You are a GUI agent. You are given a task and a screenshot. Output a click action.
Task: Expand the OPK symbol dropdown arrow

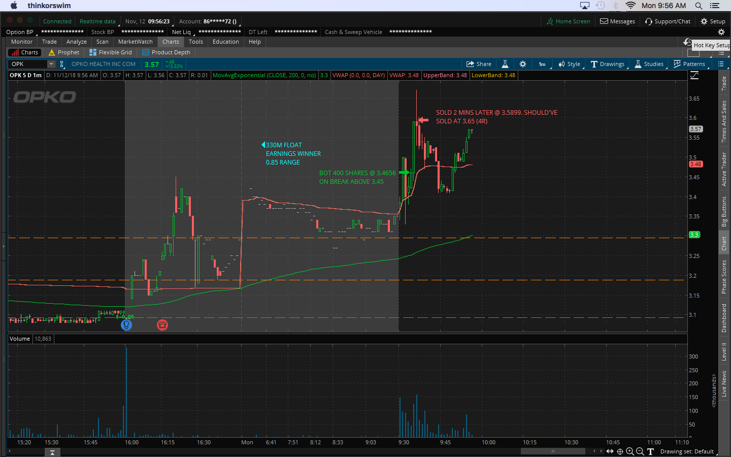pyautogui.click(x=51, y=64)
